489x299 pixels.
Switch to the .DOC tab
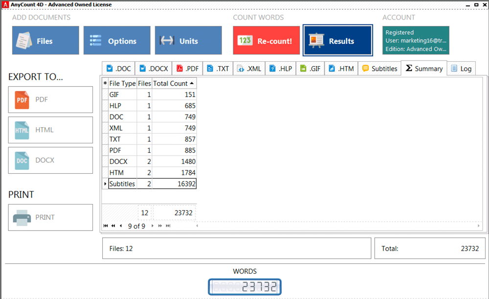(x=118, y=69)
